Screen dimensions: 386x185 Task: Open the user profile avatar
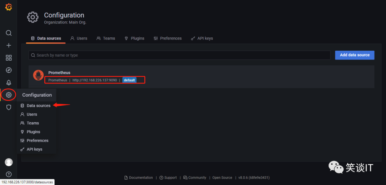(9, 162)
